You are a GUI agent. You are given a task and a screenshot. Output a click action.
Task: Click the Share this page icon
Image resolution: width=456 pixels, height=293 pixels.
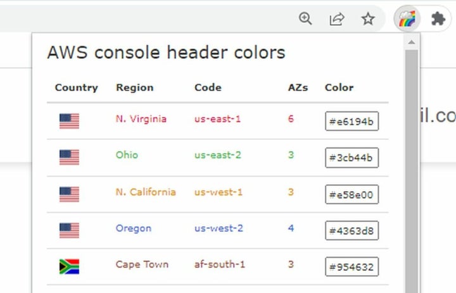tap(337, 19)
